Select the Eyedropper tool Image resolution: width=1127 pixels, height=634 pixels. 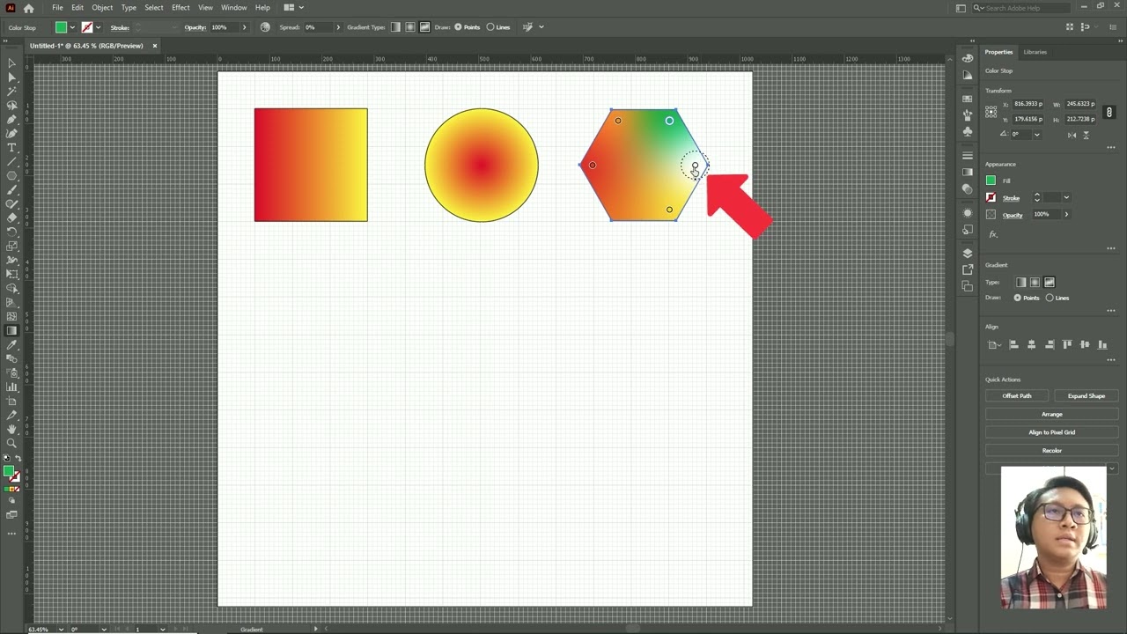[11, 345]
